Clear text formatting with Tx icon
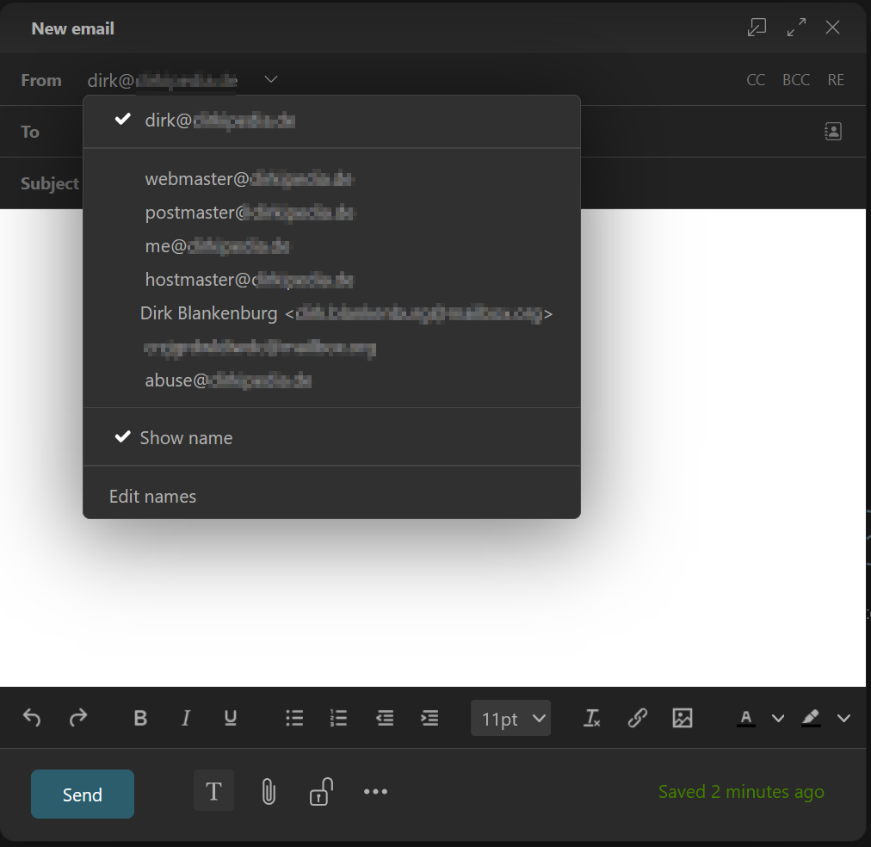 tap(592, 718)
